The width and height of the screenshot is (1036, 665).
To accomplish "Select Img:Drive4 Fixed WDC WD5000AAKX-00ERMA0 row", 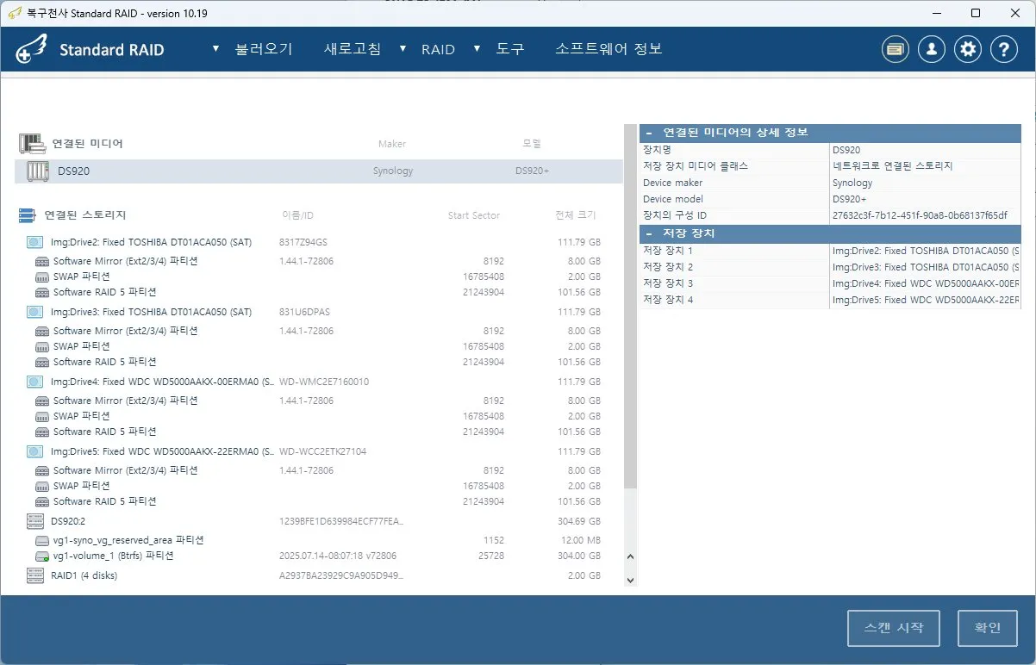I will 319,382.
